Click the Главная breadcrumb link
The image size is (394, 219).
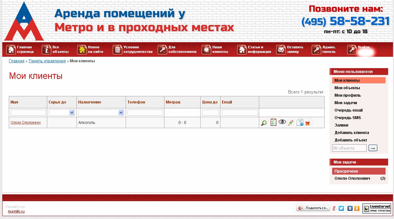17,61
